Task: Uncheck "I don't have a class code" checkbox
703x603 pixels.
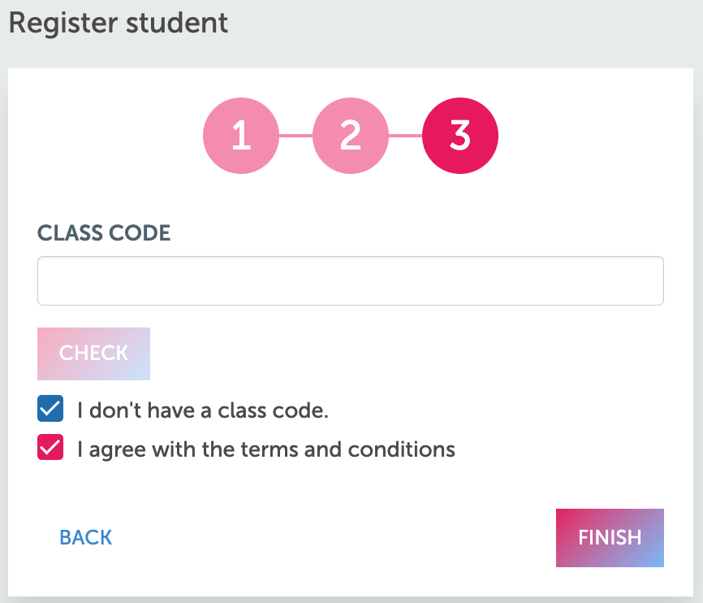Action: point(50,409)
